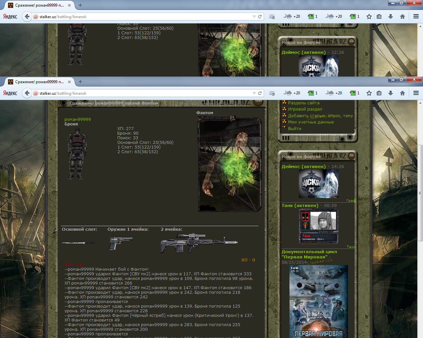Open first weather +20 widget in front window
423x338 pixels.
point(292,93)
